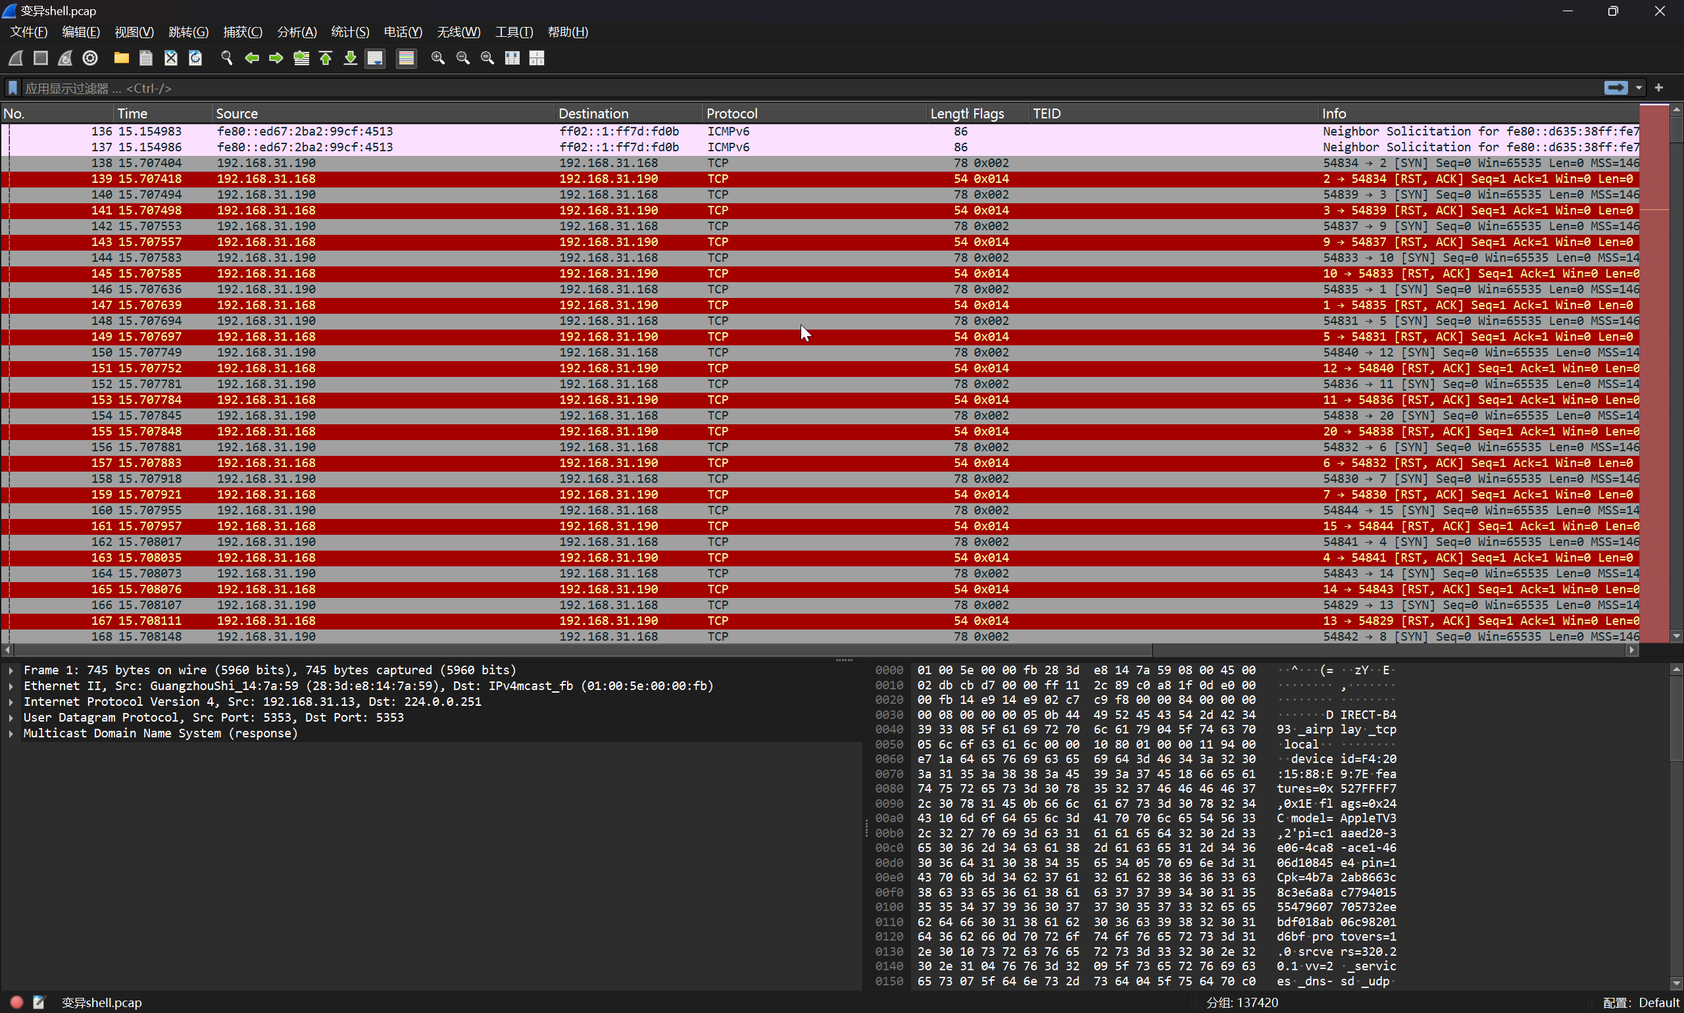The height and width of the screenshot is (1013, 1684).
Task: Sort by the Source column header
Action: click(x=384, y=113)
